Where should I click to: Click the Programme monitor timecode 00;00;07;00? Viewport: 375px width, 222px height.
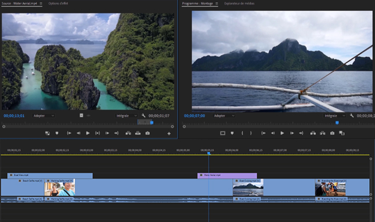194,116
